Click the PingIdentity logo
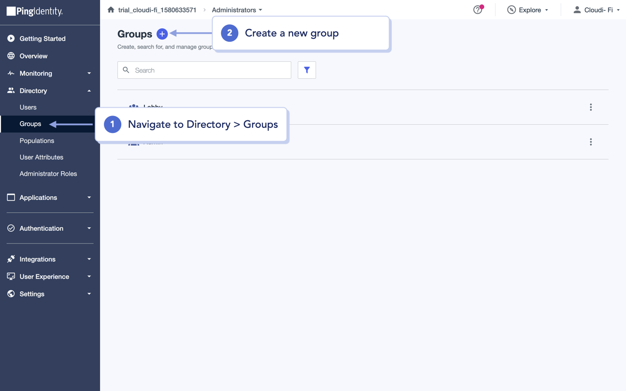 click(34, 12)
